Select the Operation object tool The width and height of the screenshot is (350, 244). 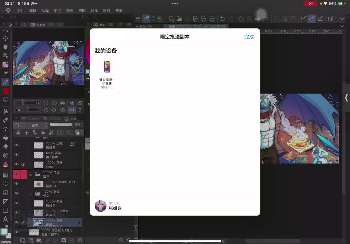pos(5,55)
